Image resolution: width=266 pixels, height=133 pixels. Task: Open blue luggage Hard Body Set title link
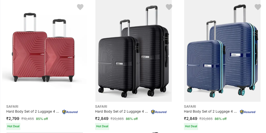[210, 112]
